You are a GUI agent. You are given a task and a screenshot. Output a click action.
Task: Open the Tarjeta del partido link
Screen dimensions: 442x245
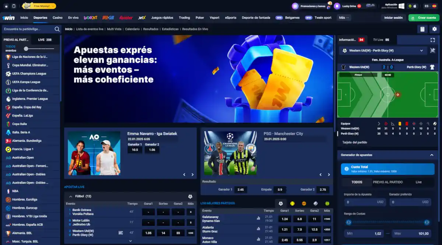[355, 142]
